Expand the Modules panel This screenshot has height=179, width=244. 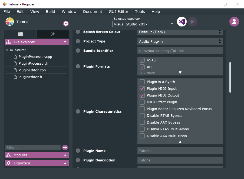pyautogui.click(x=65, y=155)
